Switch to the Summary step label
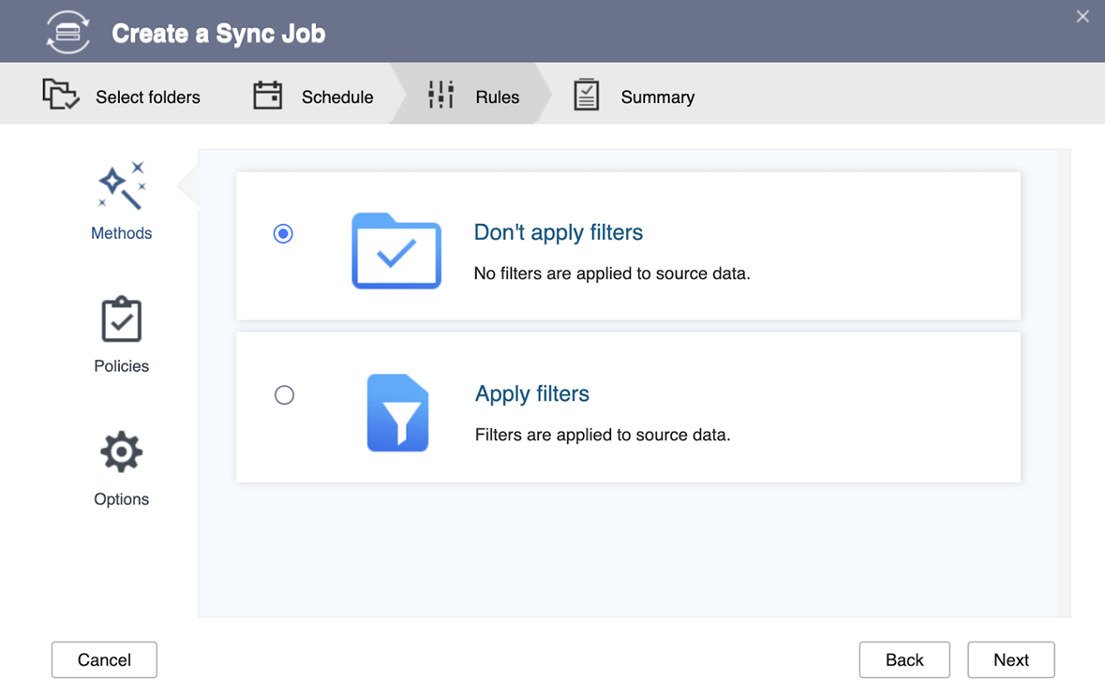1105x696 pixels. pyautogui.click(x=657, y=97)
